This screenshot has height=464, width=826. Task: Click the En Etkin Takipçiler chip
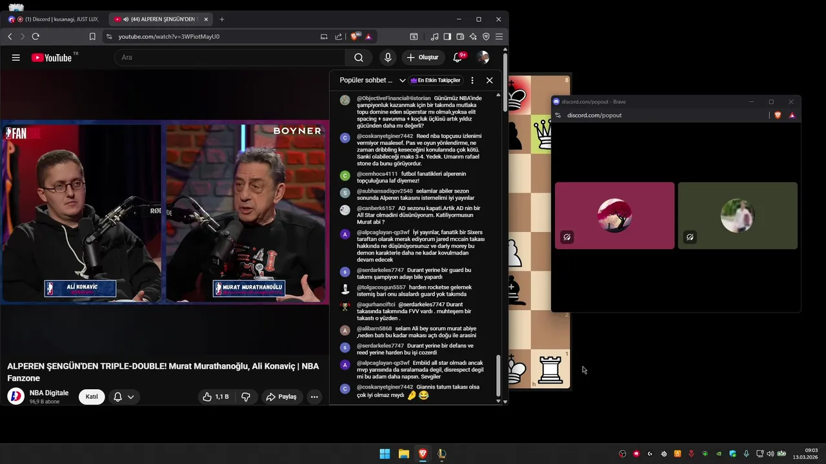[x=436, y=81]
